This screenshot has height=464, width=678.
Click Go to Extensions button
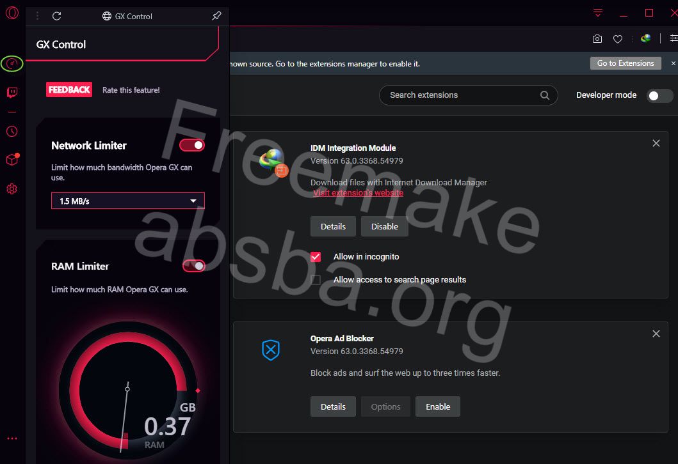pos(626,63)
